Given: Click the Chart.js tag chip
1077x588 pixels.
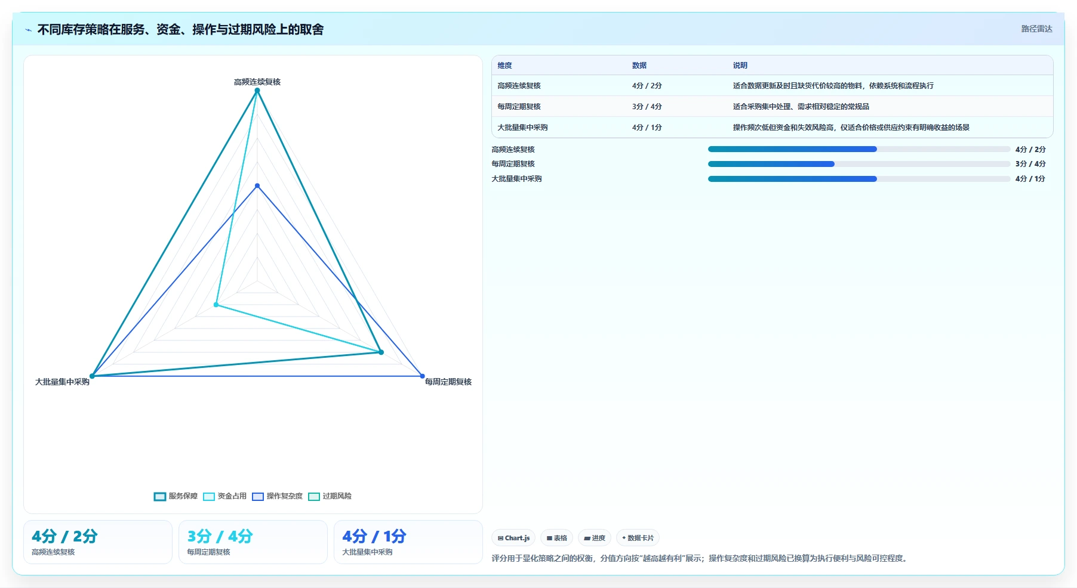Looking at the screenshot, I should tap(513, 538).
